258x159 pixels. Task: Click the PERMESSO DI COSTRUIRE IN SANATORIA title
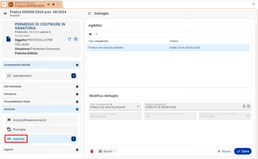click(x=40, y=26)
